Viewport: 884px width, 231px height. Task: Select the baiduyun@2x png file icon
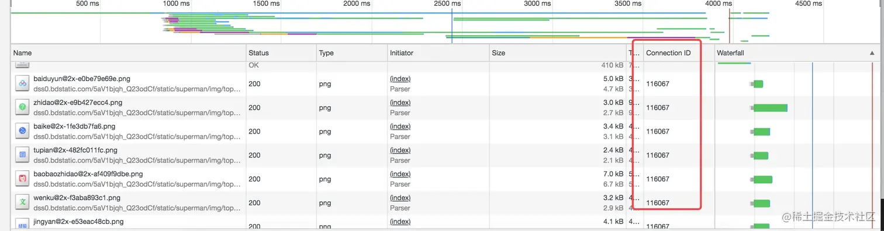point(22,83)
